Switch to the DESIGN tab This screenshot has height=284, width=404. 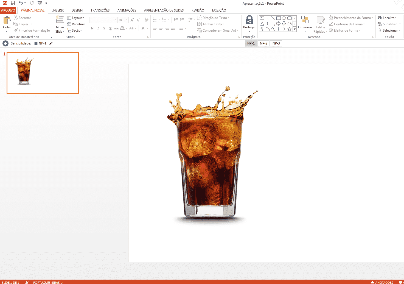click(77, 10)
